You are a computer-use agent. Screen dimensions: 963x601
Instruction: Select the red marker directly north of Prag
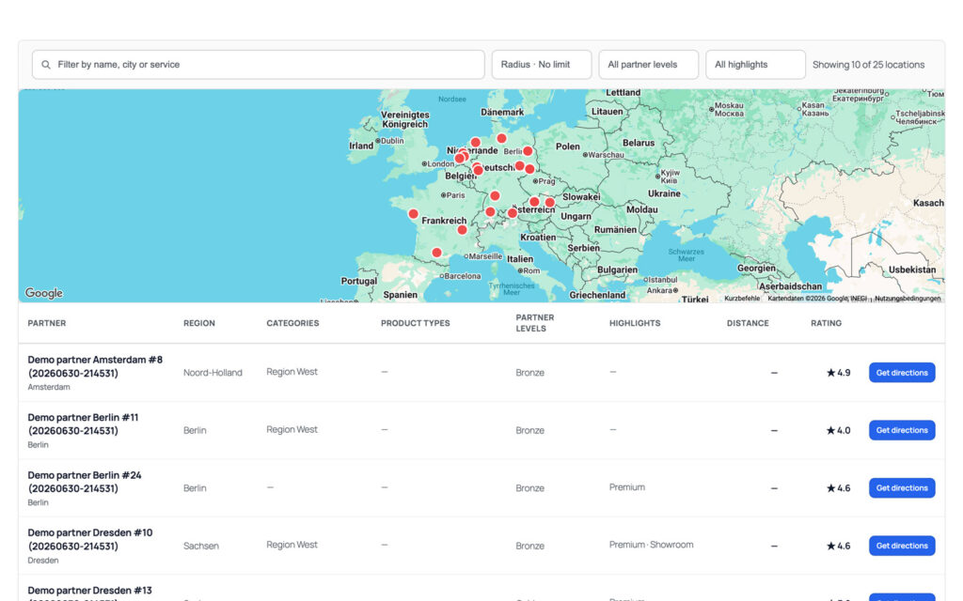coord(529,169)
